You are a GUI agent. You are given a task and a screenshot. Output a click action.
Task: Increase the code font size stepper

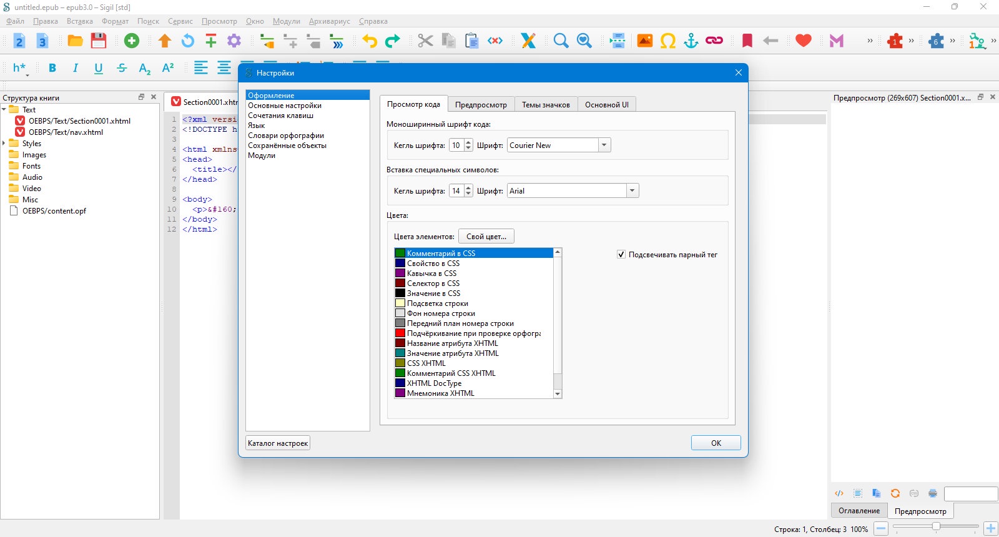[x=469, y=142]
